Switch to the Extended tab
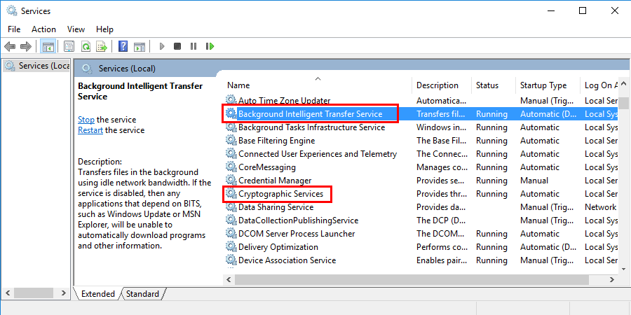This screenshot has width=631, height=315. click(x=97, y=294)
